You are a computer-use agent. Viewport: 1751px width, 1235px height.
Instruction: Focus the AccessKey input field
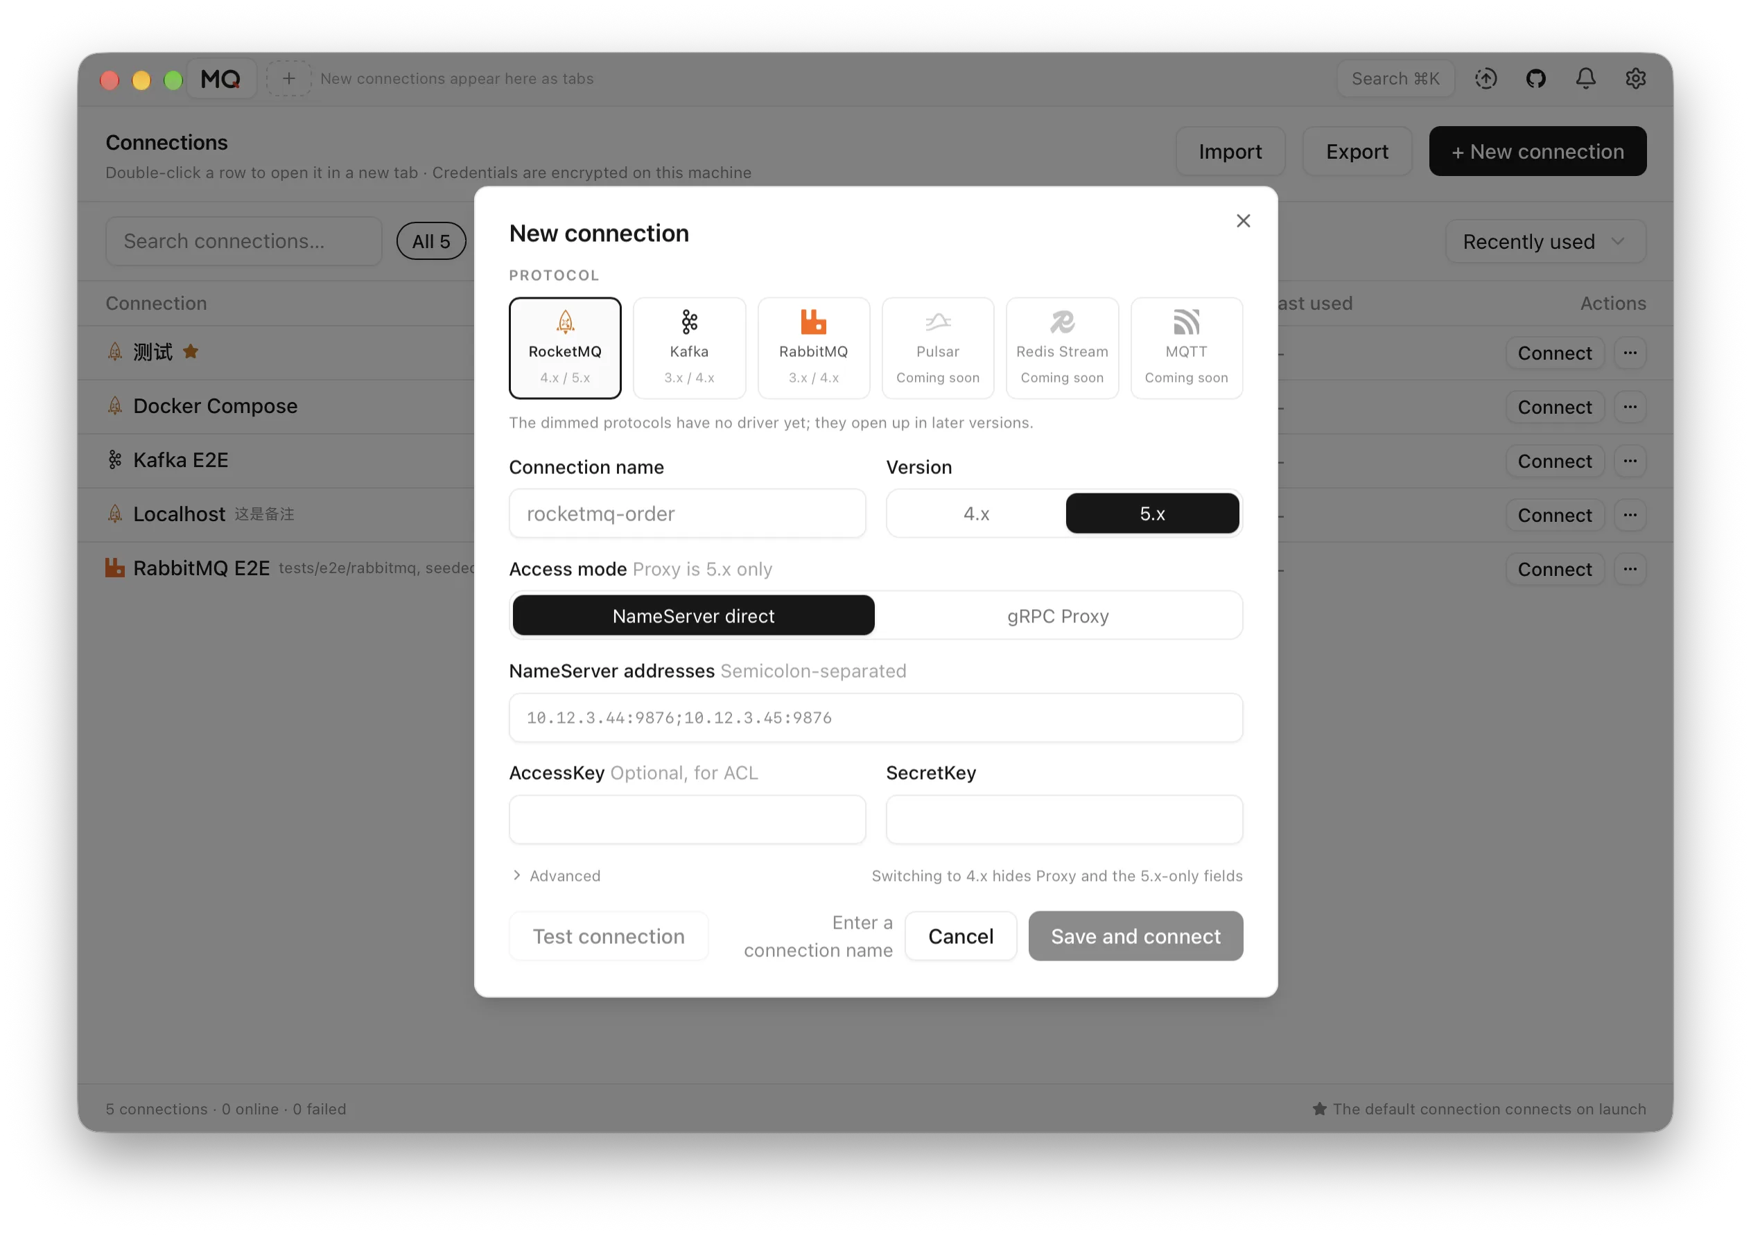click(x=687, y=819)
